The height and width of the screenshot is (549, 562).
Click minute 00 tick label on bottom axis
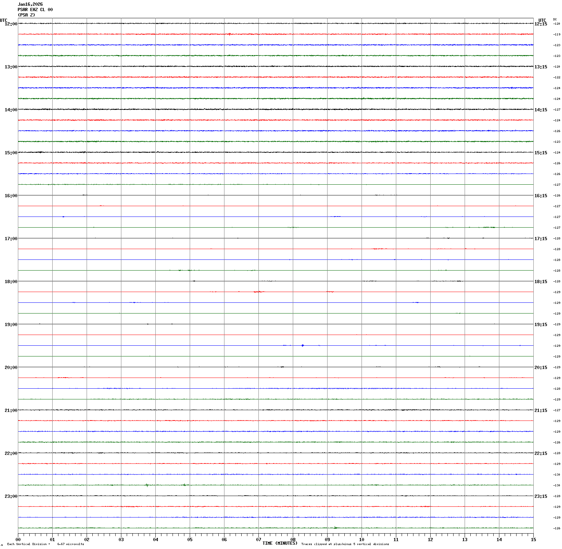pyautogui.click(x=18, y=540)
